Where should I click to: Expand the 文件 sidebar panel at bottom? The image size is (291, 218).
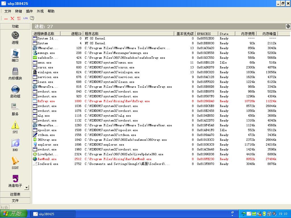coord(15,201)
